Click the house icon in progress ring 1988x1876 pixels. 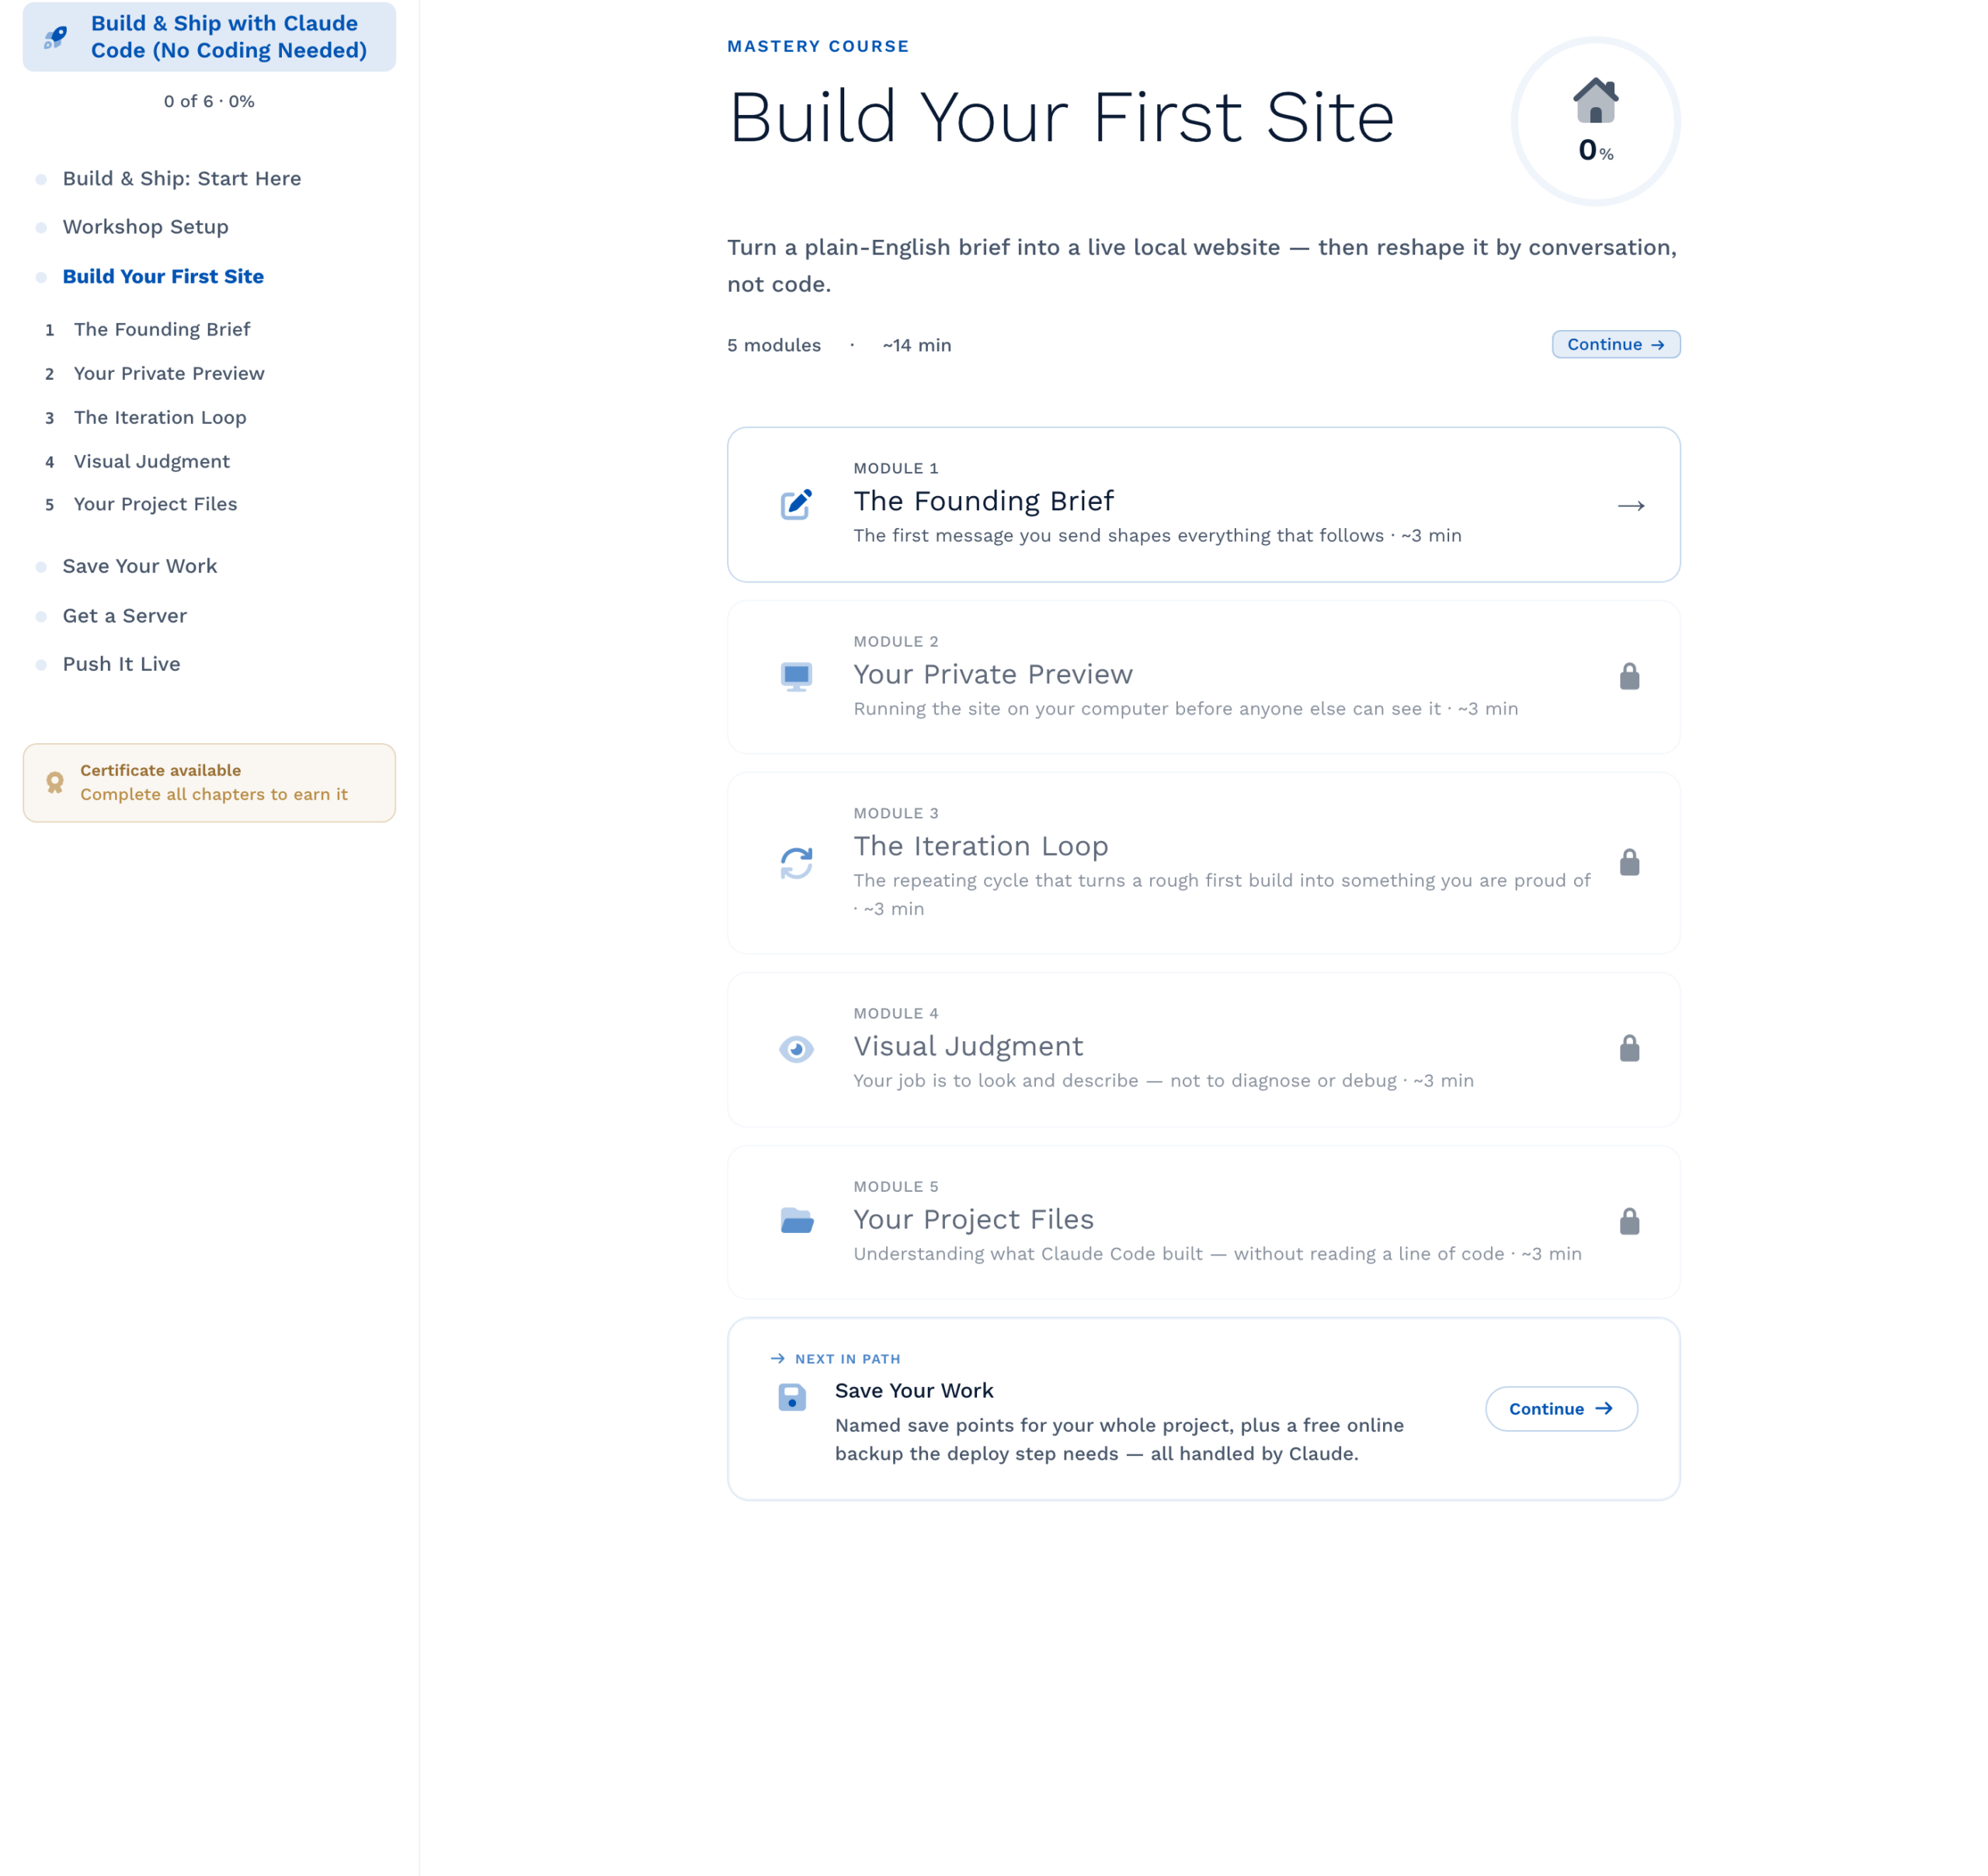coord(1595,100)
